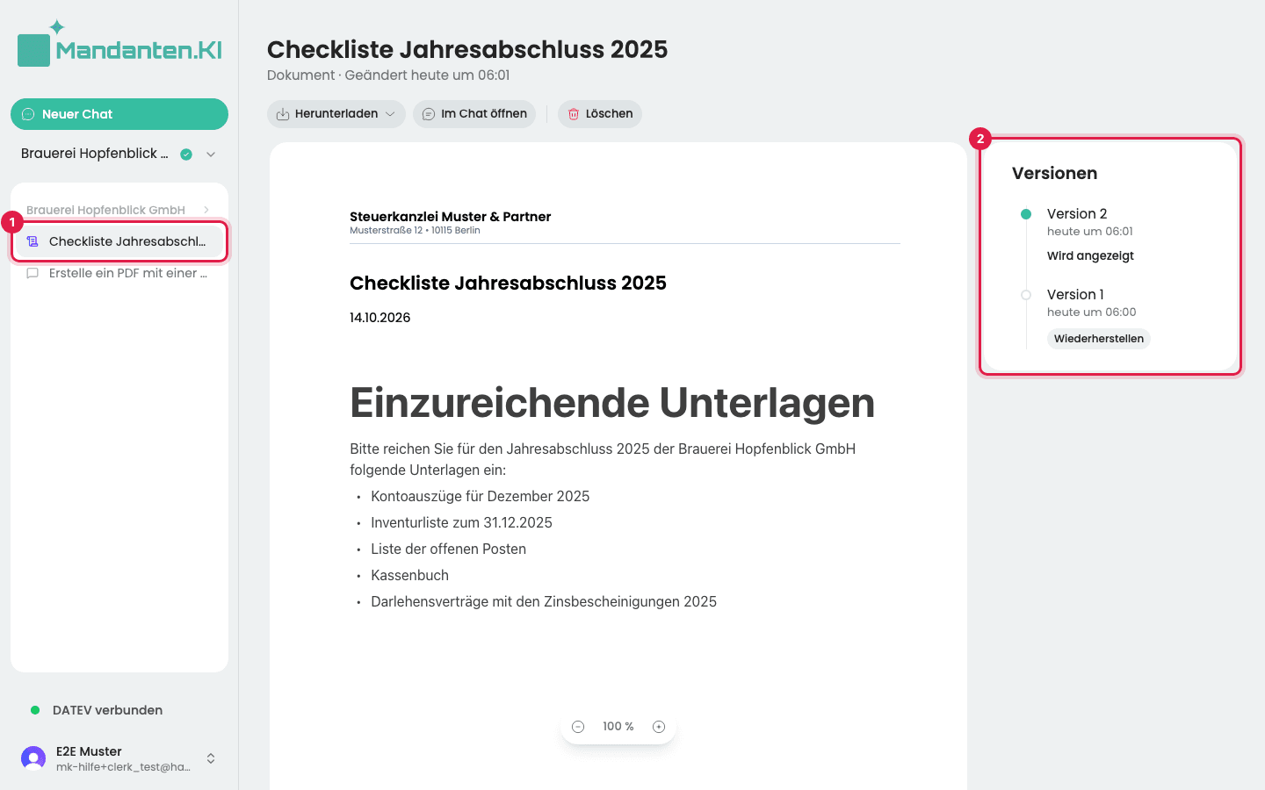Viewport: 1265px width, 790px height.
Task: Click the trash icon on Löschen
Action: pos(574,114)
